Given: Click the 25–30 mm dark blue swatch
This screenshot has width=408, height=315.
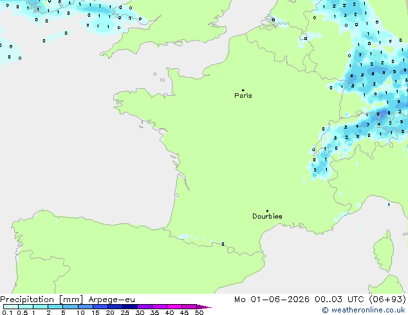Looking at the screenshot, I should coord(130,307).
